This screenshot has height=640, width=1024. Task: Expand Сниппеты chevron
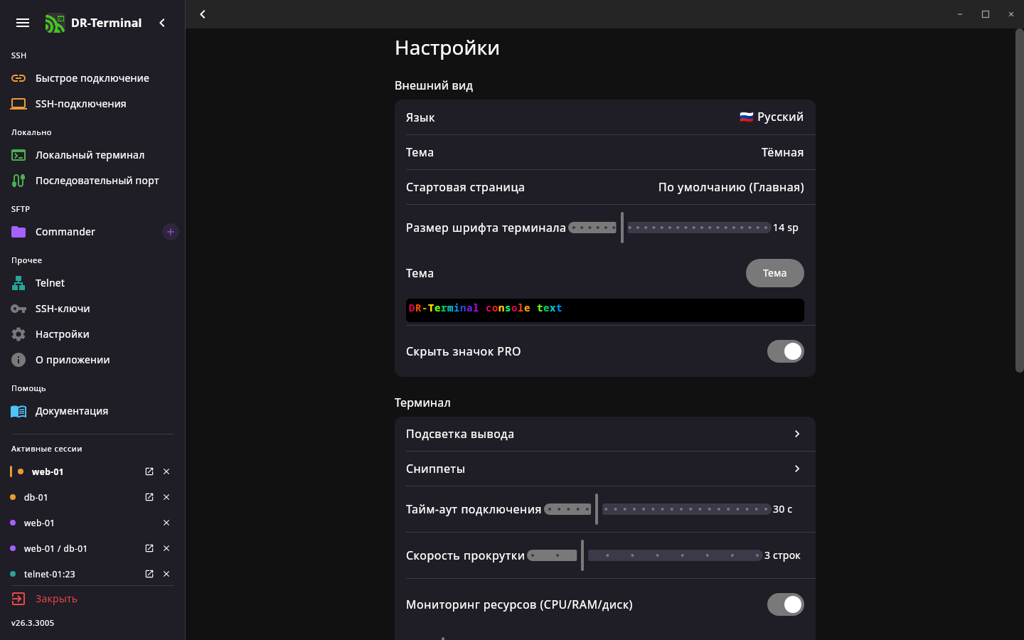click(x=797, y=469)
